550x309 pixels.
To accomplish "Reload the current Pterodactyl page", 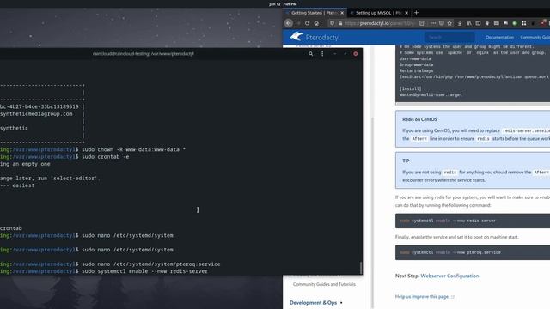I will coord(308,23).
